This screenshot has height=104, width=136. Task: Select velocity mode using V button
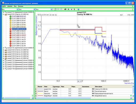tap(71, 9)
